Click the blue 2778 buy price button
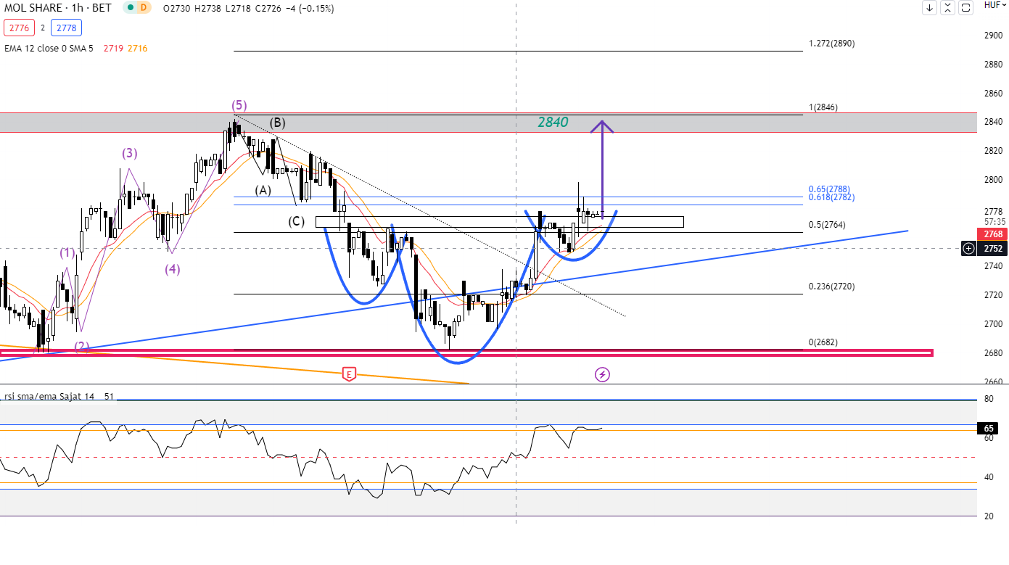Image resolution: width=1009 pixels, height=565 pixels. point(67,28)
